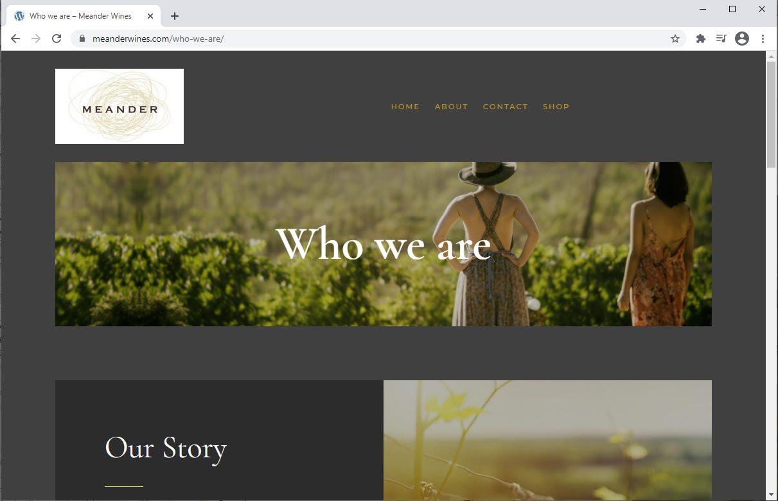Viewport: 778px width, 501px height.
Task: Click the page's vertical scrollbar thumb
Action: tap(772, 116)
